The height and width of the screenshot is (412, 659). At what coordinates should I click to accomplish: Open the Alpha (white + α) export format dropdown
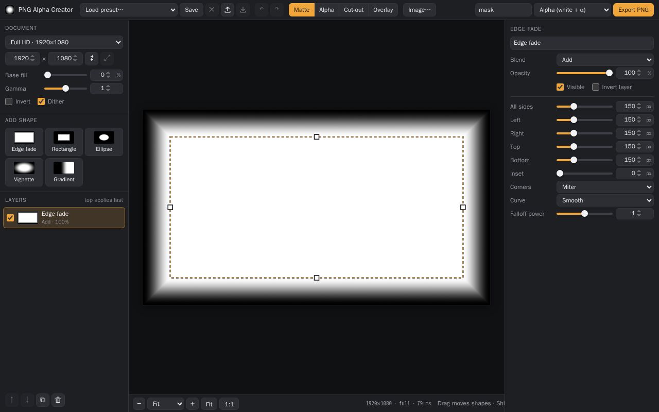(x=573, y=10)
